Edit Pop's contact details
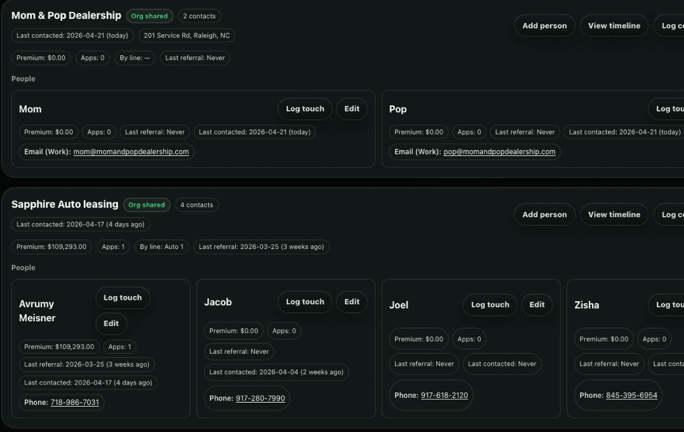 click(x=681, y=109)
